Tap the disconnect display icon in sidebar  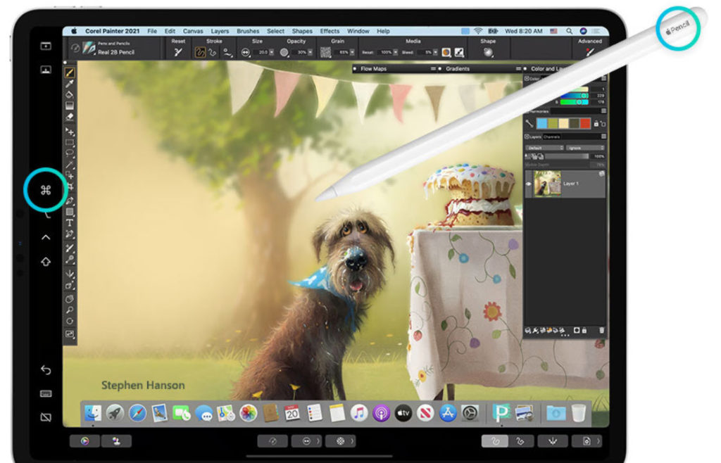(46, 417)
